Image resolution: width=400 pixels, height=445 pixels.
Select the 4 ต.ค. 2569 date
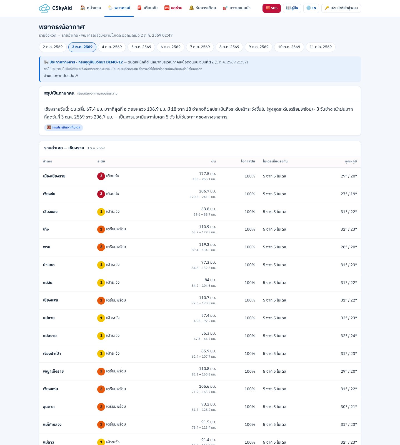point(112,47)
